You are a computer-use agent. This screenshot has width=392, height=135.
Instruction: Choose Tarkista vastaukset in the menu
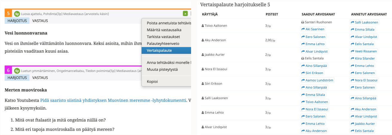[163, 37]
